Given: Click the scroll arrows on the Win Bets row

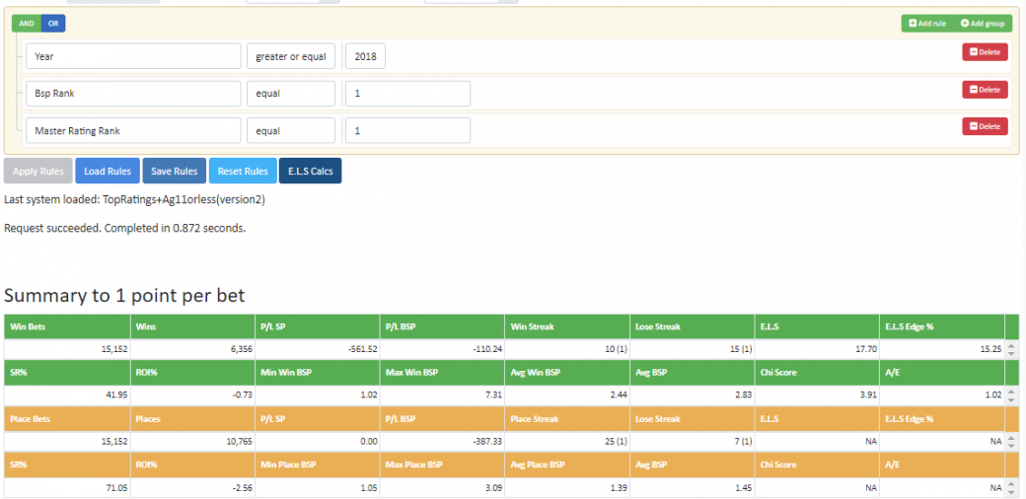Looking at the screenshot, I should pyautogui.click(x=1011, y=349).
